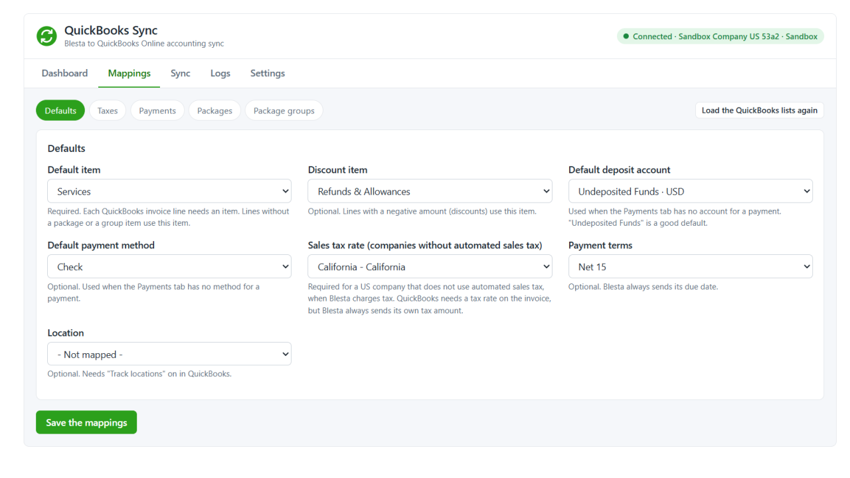Open the Package groups sub-tab

tap(284, 110)
